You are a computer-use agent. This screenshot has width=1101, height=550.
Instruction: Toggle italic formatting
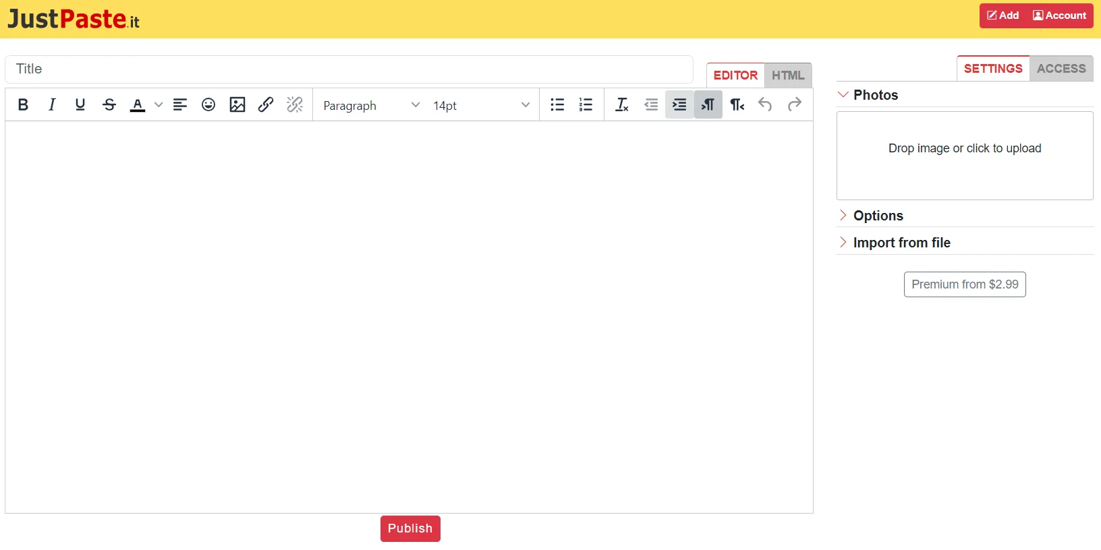(52, 104)
